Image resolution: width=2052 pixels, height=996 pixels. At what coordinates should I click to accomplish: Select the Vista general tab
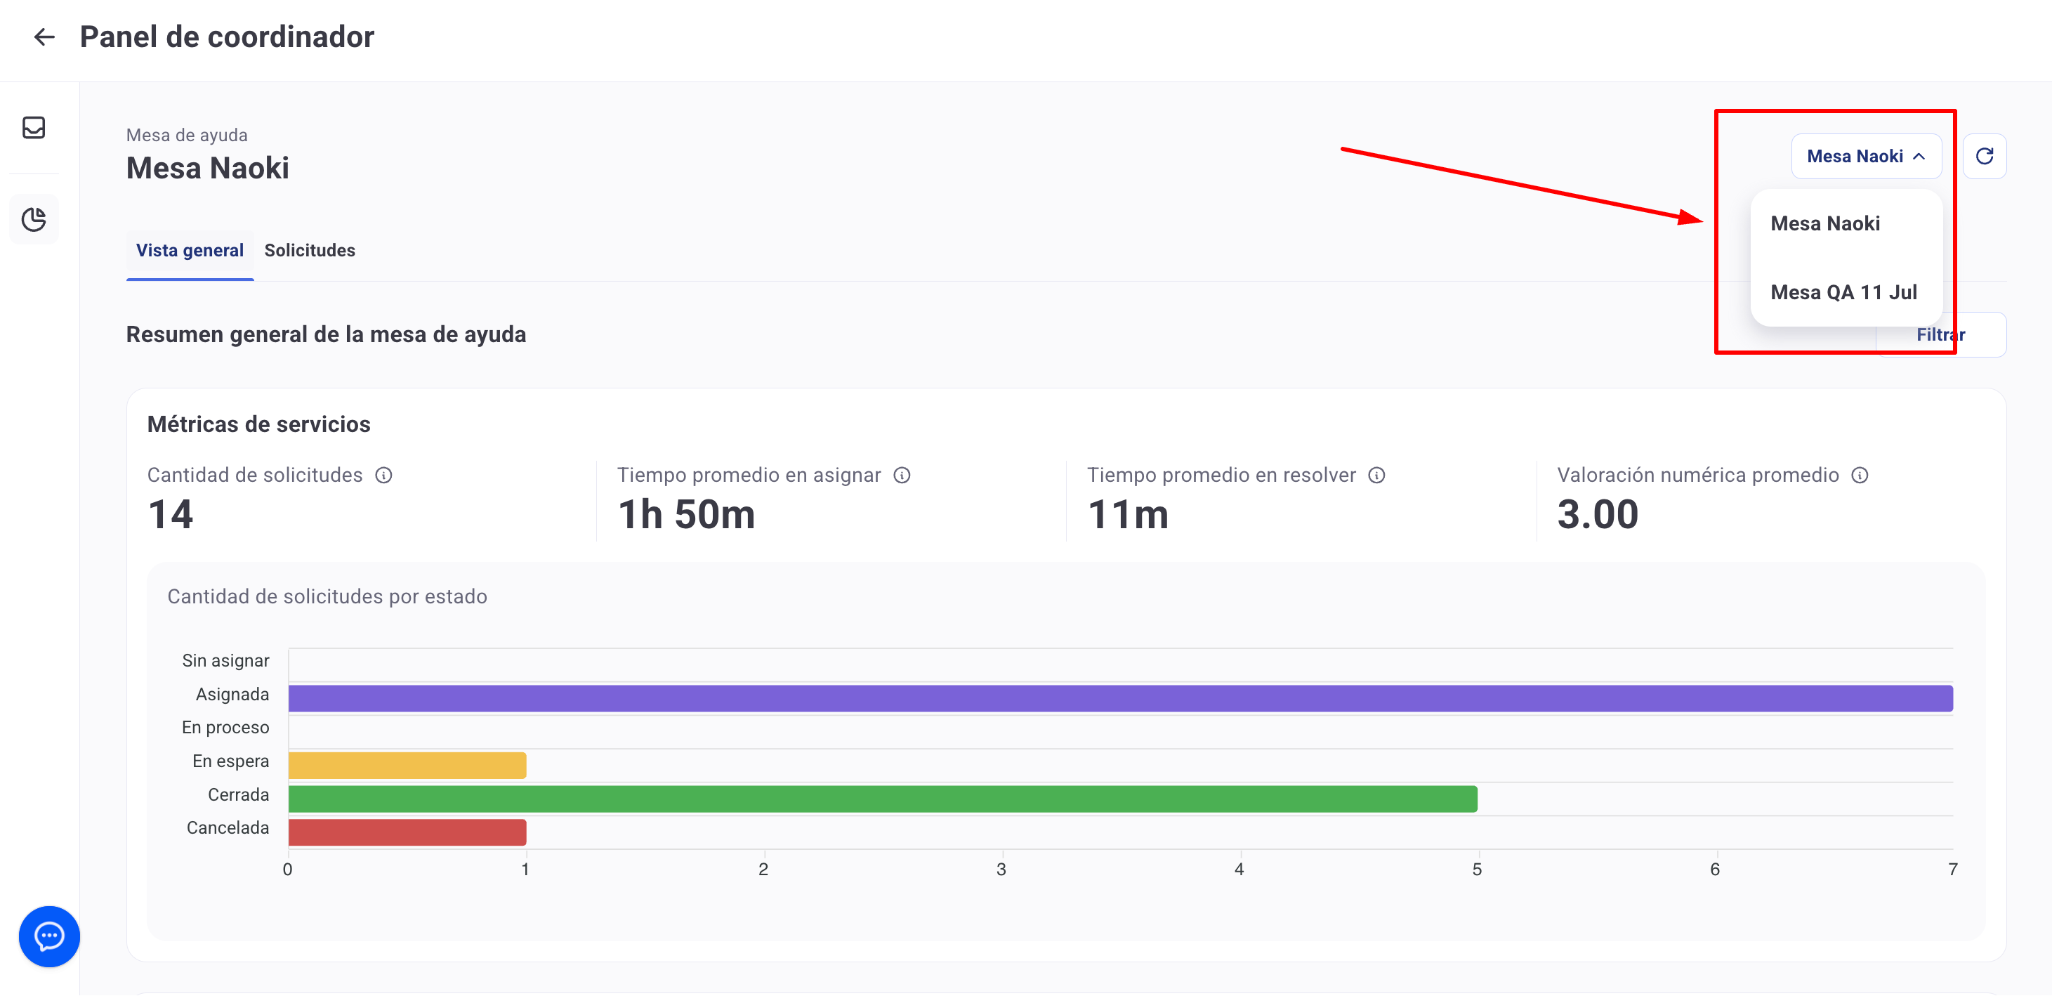click(x=190, y=250)
